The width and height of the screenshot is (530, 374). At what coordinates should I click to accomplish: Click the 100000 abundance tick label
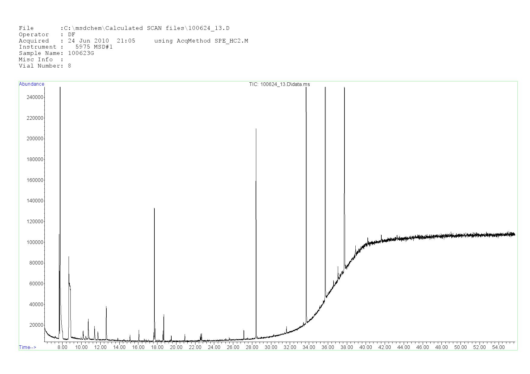[x=35, y=242]
